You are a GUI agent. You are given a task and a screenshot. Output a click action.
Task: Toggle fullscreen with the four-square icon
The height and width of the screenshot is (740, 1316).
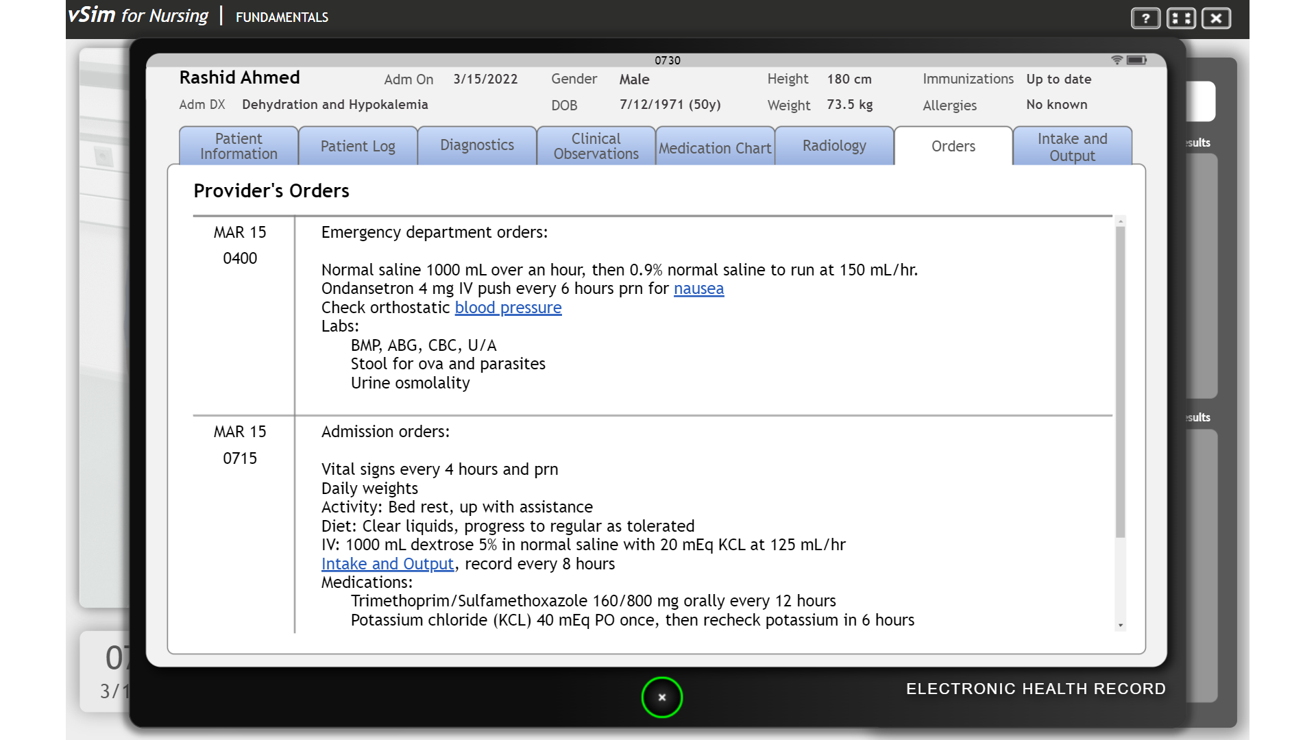click(x=1181, y=18)
